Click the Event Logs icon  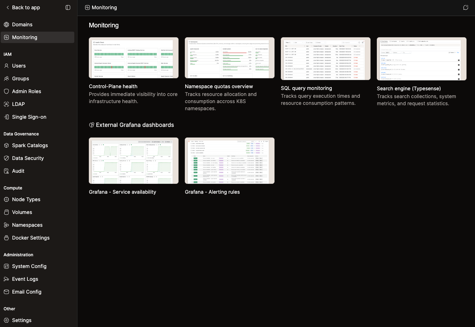(x=6, y=279)
